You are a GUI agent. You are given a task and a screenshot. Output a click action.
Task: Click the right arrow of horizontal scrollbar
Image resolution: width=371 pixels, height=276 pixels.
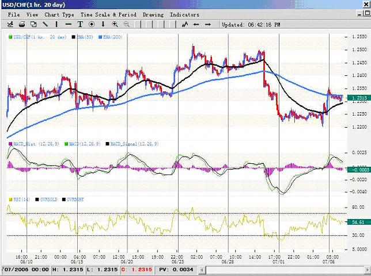[x=368, y=270]
